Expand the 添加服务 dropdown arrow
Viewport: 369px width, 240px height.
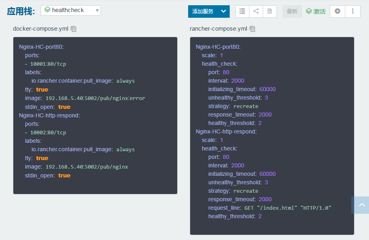(x=223, y=11)
